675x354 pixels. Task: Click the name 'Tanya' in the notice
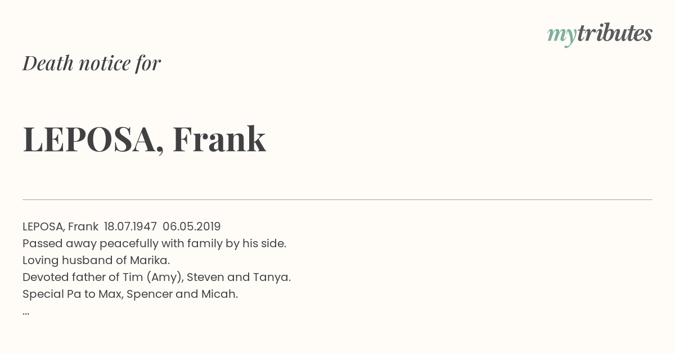[x=273, y=277]
